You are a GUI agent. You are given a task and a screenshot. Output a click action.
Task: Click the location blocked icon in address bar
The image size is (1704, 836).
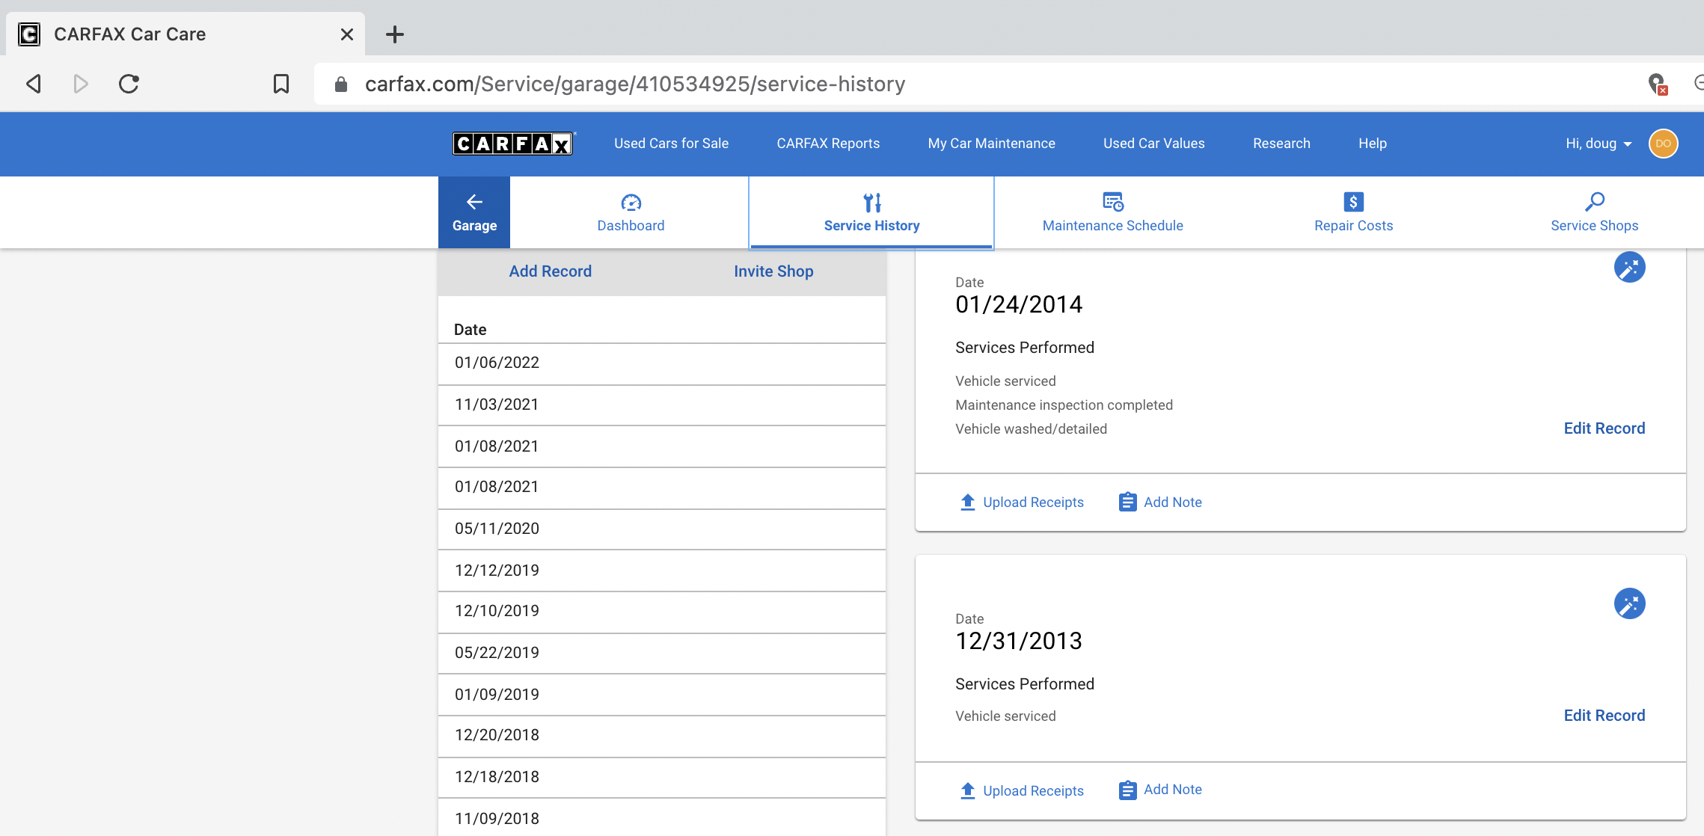[x=1658, y=84]
